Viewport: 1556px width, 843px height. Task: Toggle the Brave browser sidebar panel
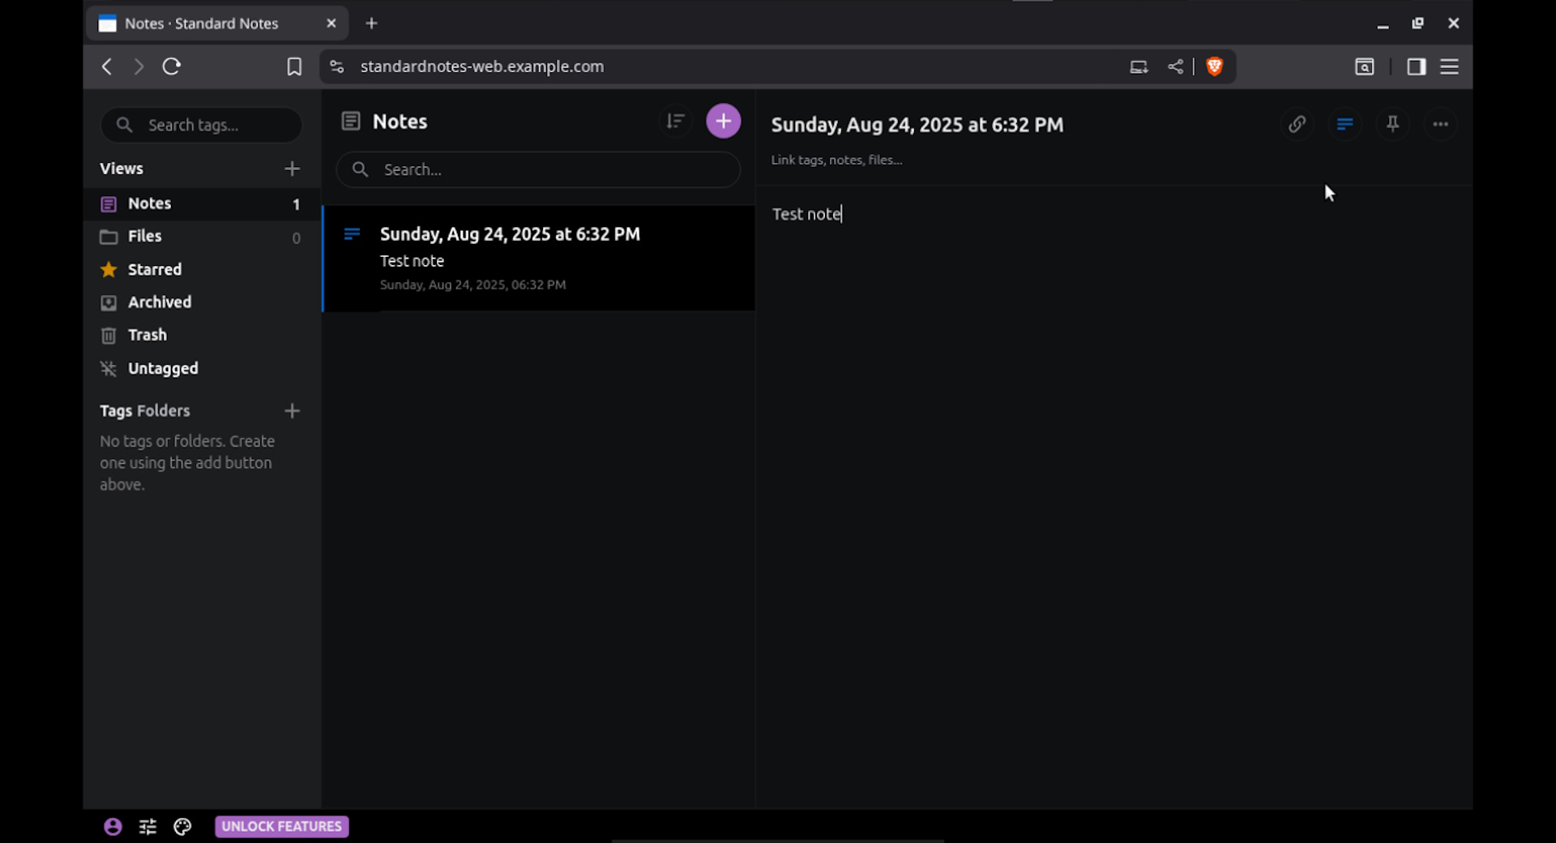1416,66
